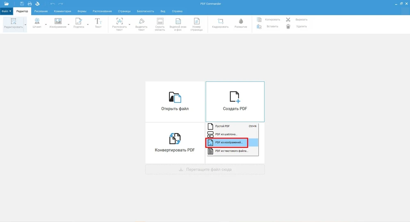
Task: Open the File (Файл) menu
Action: [7, 11]
